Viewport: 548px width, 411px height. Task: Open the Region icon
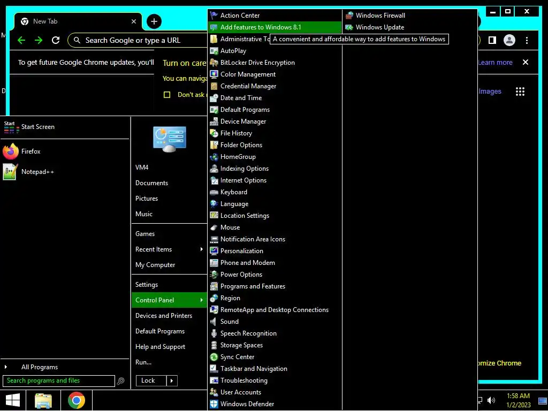coord(214,298)
